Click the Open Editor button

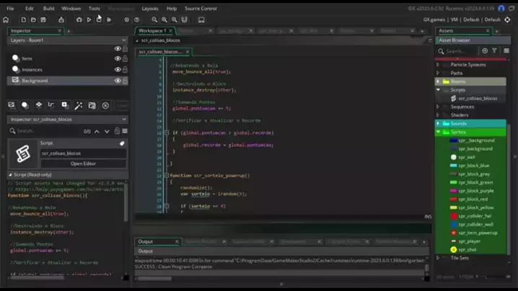[x=83, y=164]
